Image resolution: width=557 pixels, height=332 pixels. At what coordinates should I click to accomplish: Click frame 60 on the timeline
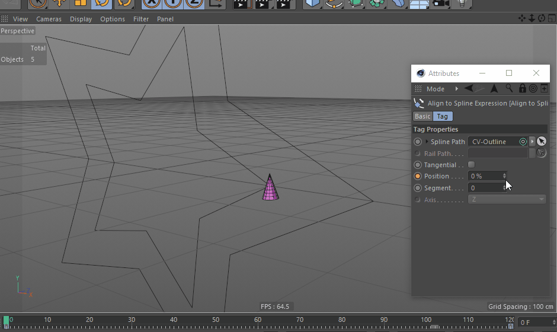tap(258, 320)
